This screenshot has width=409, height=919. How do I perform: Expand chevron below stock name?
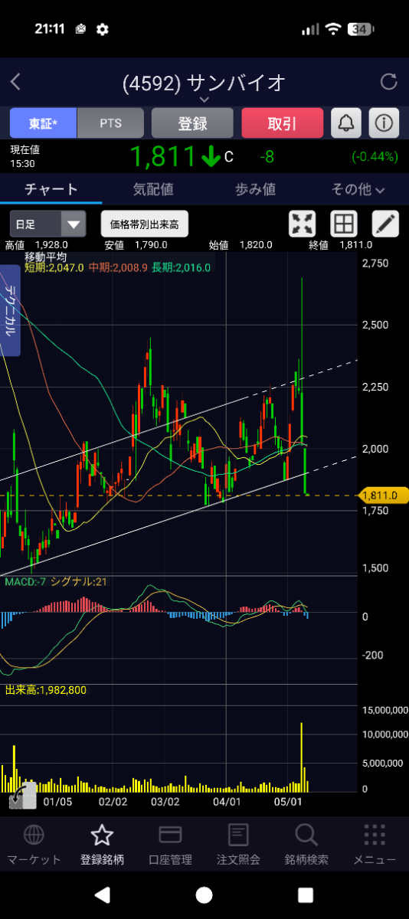[204, 100]
